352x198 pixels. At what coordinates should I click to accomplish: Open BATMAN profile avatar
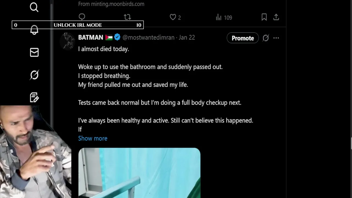(x=68, y=41)
